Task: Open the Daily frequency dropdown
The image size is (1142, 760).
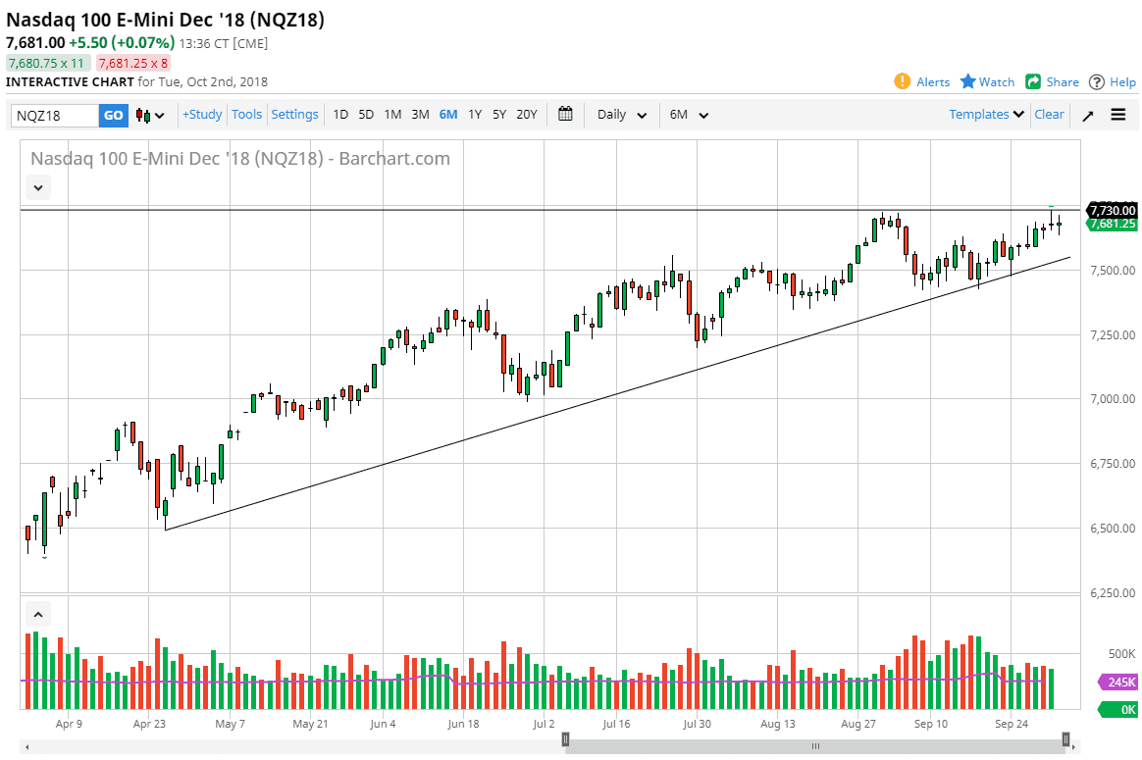Action: (x=620, y=114)
